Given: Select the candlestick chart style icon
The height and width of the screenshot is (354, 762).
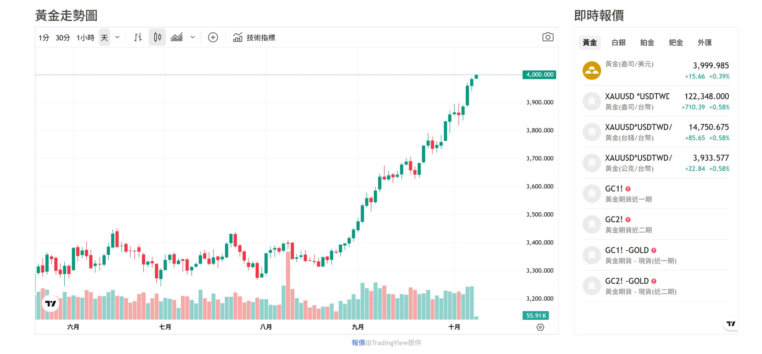Looking at the screenshot, I should coord(157,38).
